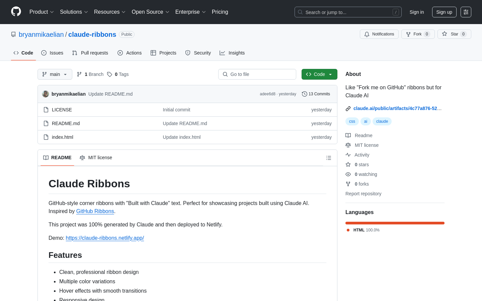Click the ai topic tag
Viewport: 482px width, 301px height.
(x=366, y=121)
